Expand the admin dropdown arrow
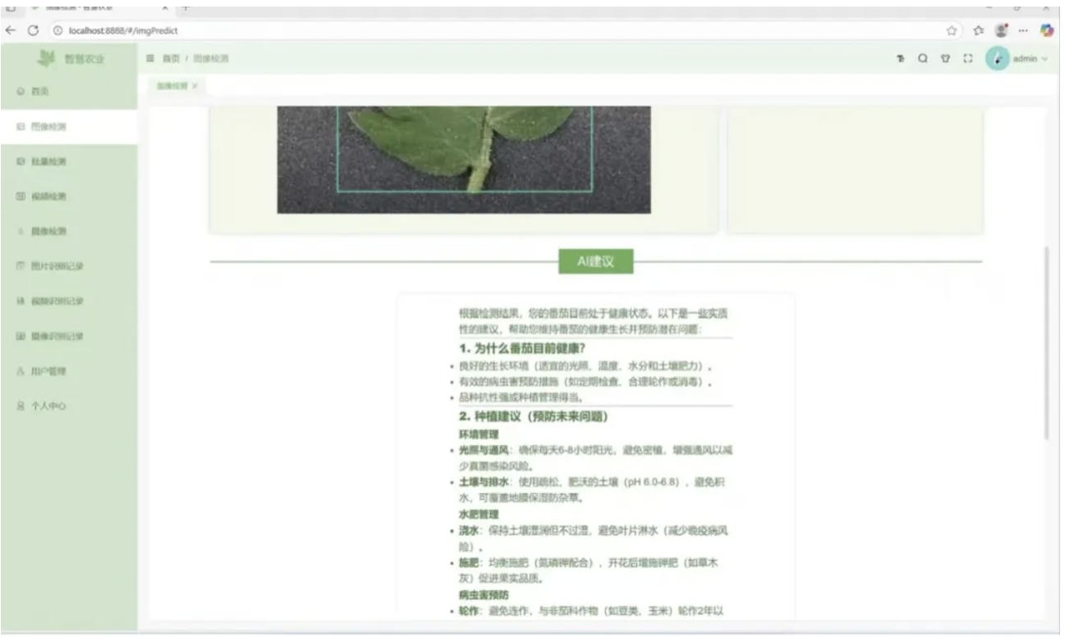This screenshot has width=1074, height=642. [x=1045, y=59]
